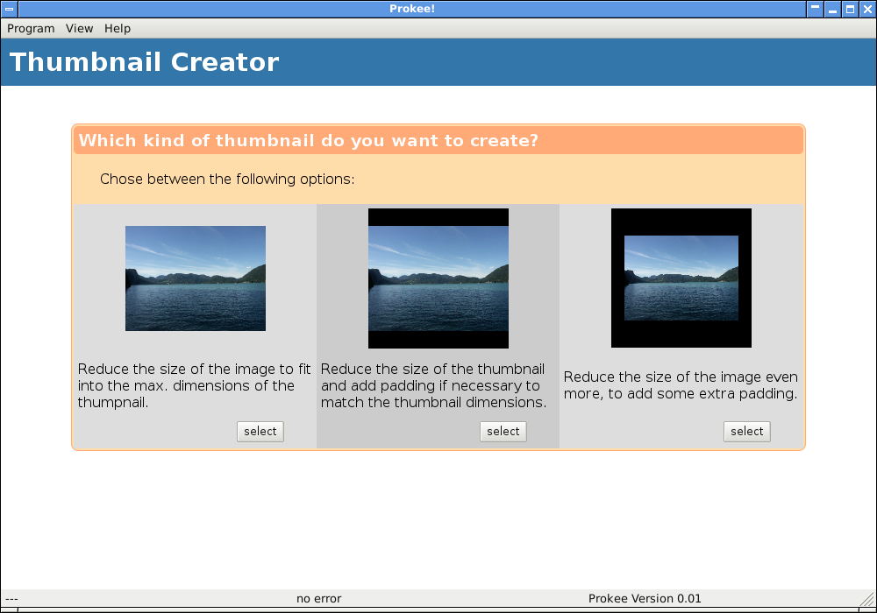Image resolution: width=877 pixels, height=613 pixels.
Task: Open the View menu
Action: tap(79, 28)
